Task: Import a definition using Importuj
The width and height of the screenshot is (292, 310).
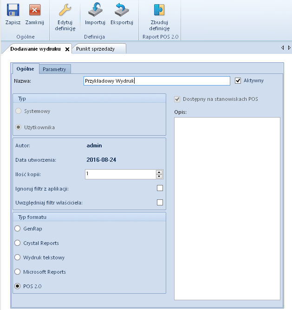Action: [95, 14]
